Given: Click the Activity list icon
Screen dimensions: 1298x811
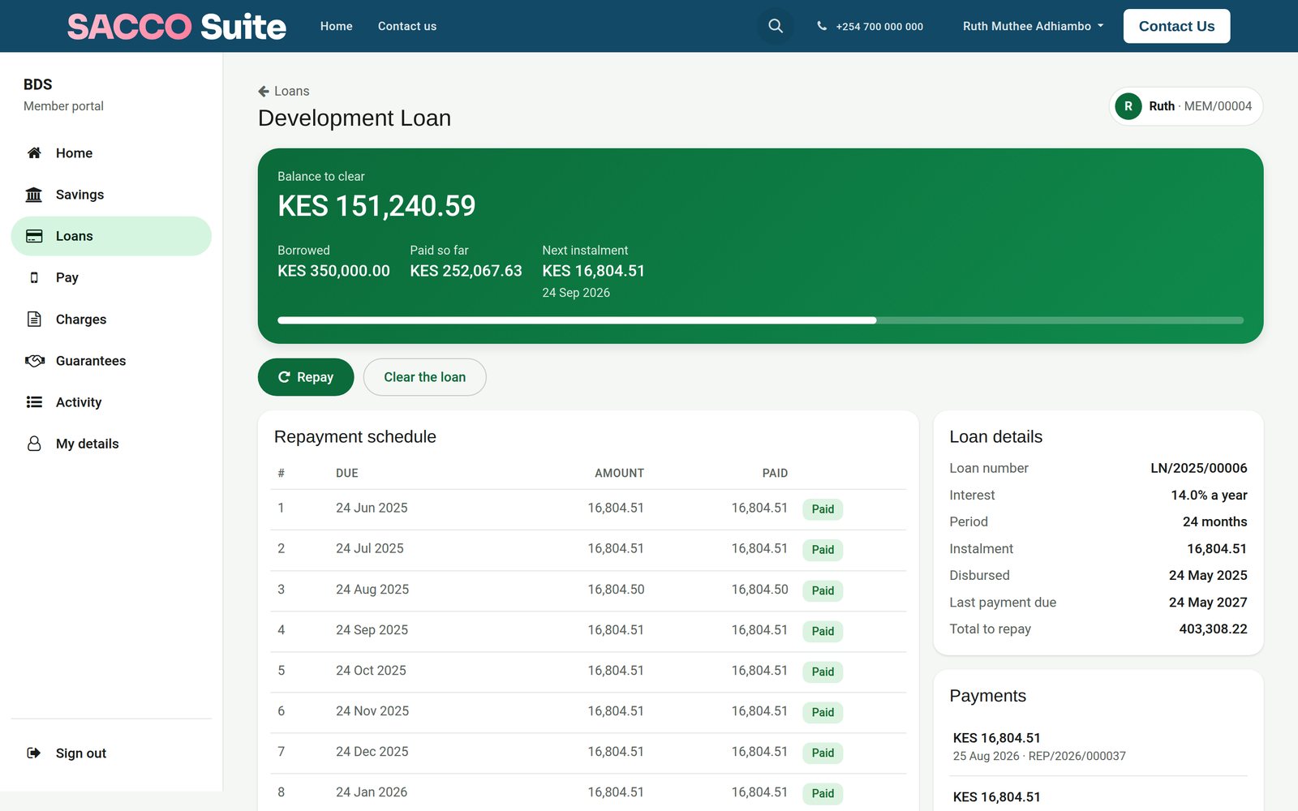Looking at the screenshot, I should [x=34, y=402].
